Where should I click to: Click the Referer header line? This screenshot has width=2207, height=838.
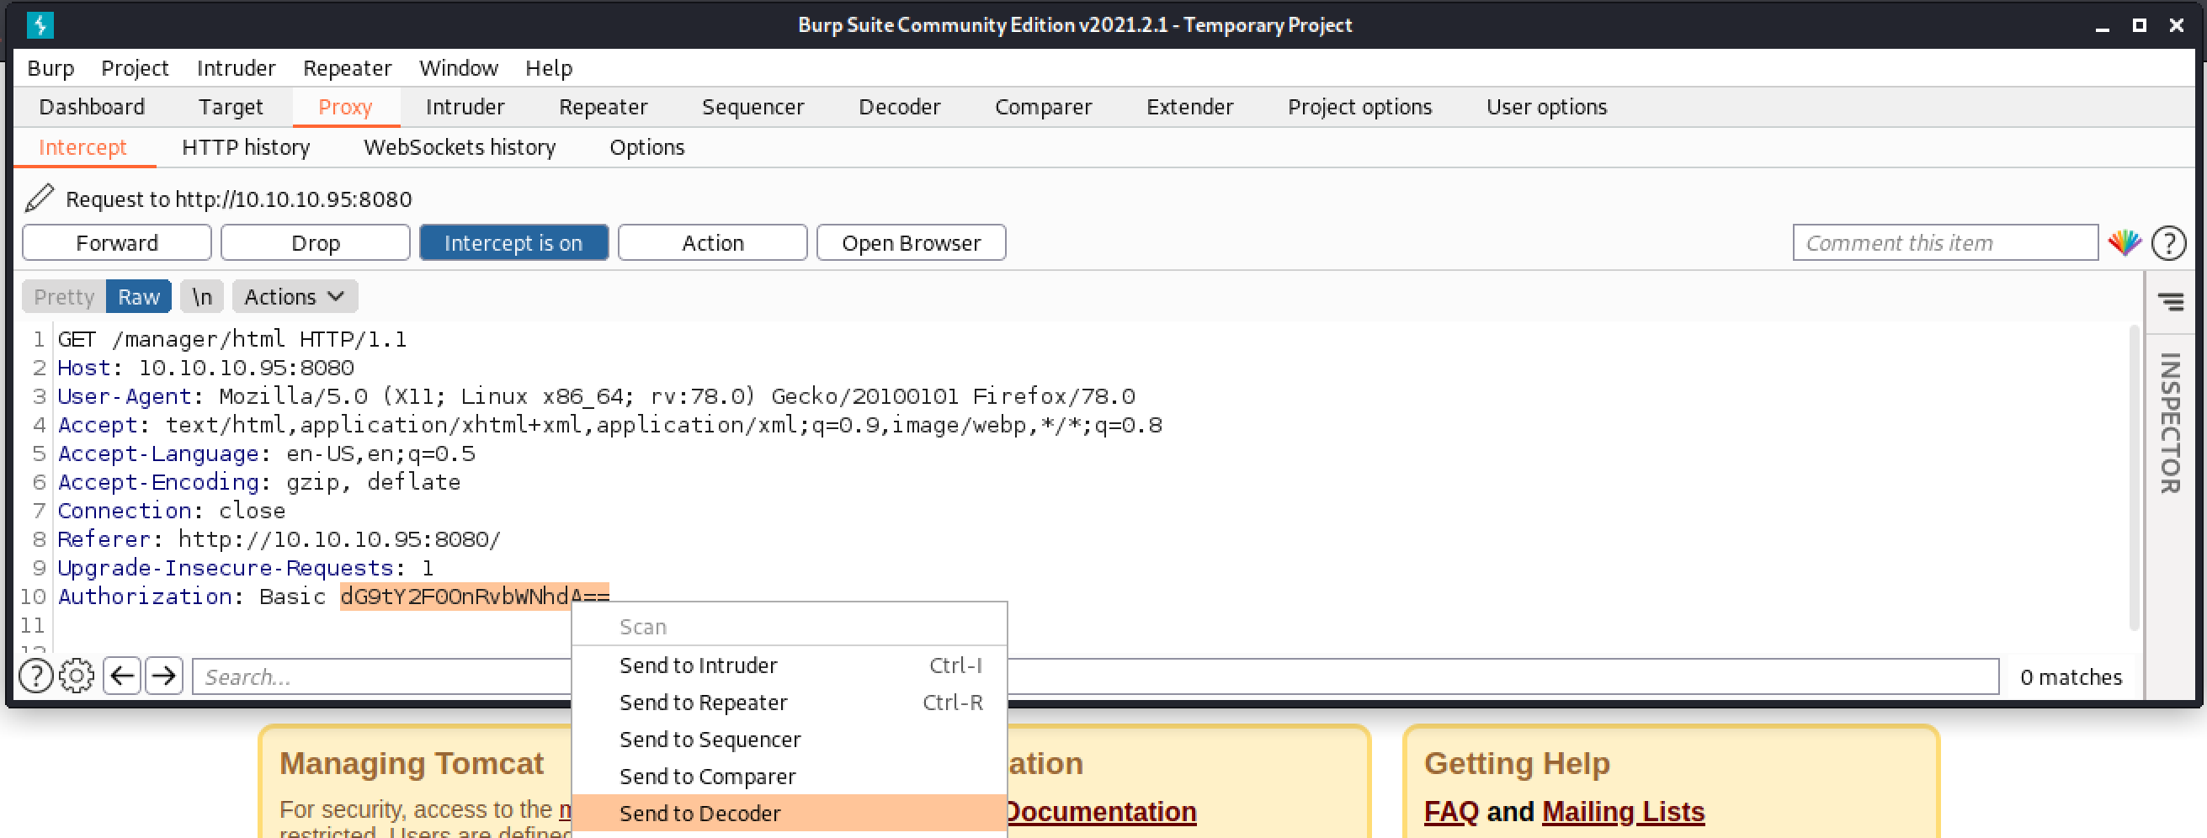click(279, 538)
